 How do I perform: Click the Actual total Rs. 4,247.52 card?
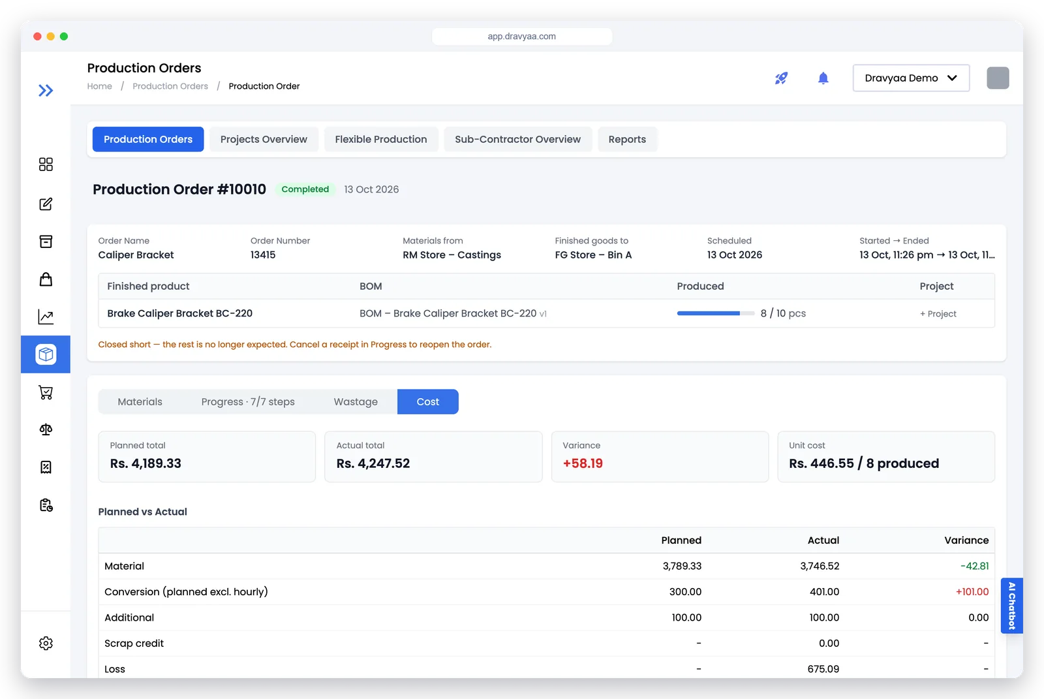click(433, 457)
